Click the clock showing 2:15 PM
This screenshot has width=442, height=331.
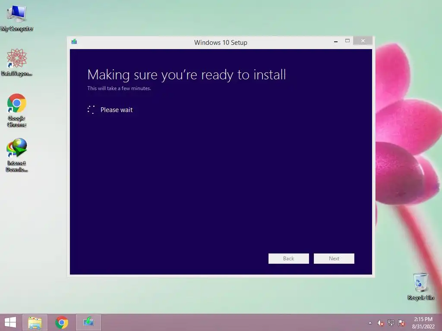click(423, 319)
